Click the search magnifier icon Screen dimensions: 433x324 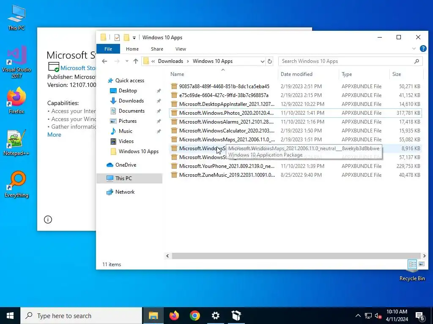click(x=417, y=61)
